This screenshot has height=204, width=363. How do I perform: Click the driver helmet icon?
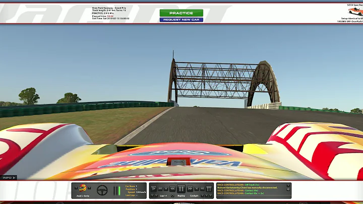click(83, 188)
